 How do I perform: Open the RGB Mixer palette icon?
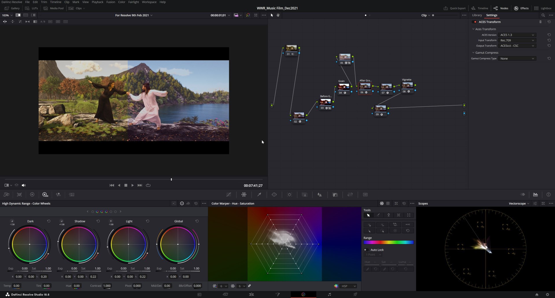[x=58, y=195]
